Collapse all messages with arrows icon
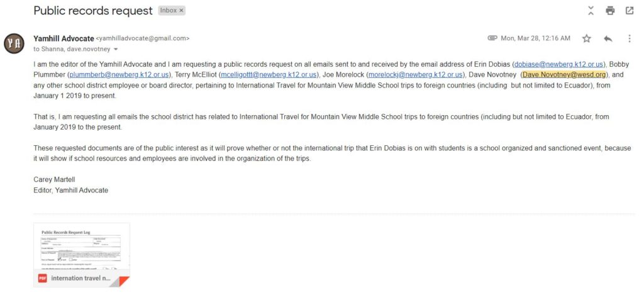This screenshot has height=295, width=644. click(x=591, y=11)
